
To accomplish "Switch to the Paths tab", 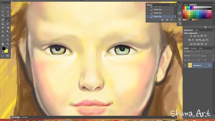I will coord(201,48).
